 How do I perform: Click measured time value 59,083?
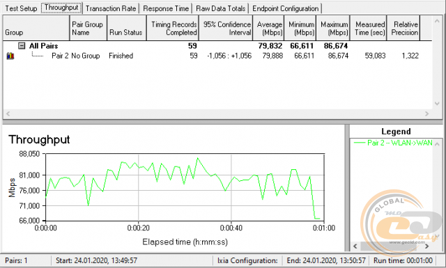(375, 56)
